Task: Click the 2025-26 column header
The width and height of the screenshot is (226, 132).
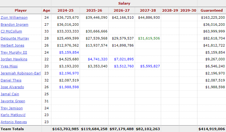Action: point(94,10)
